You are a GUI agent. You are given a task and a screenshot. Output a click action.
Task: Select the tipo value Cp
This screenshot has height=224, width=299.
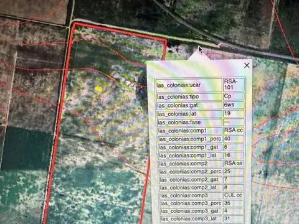click(234, 96)
